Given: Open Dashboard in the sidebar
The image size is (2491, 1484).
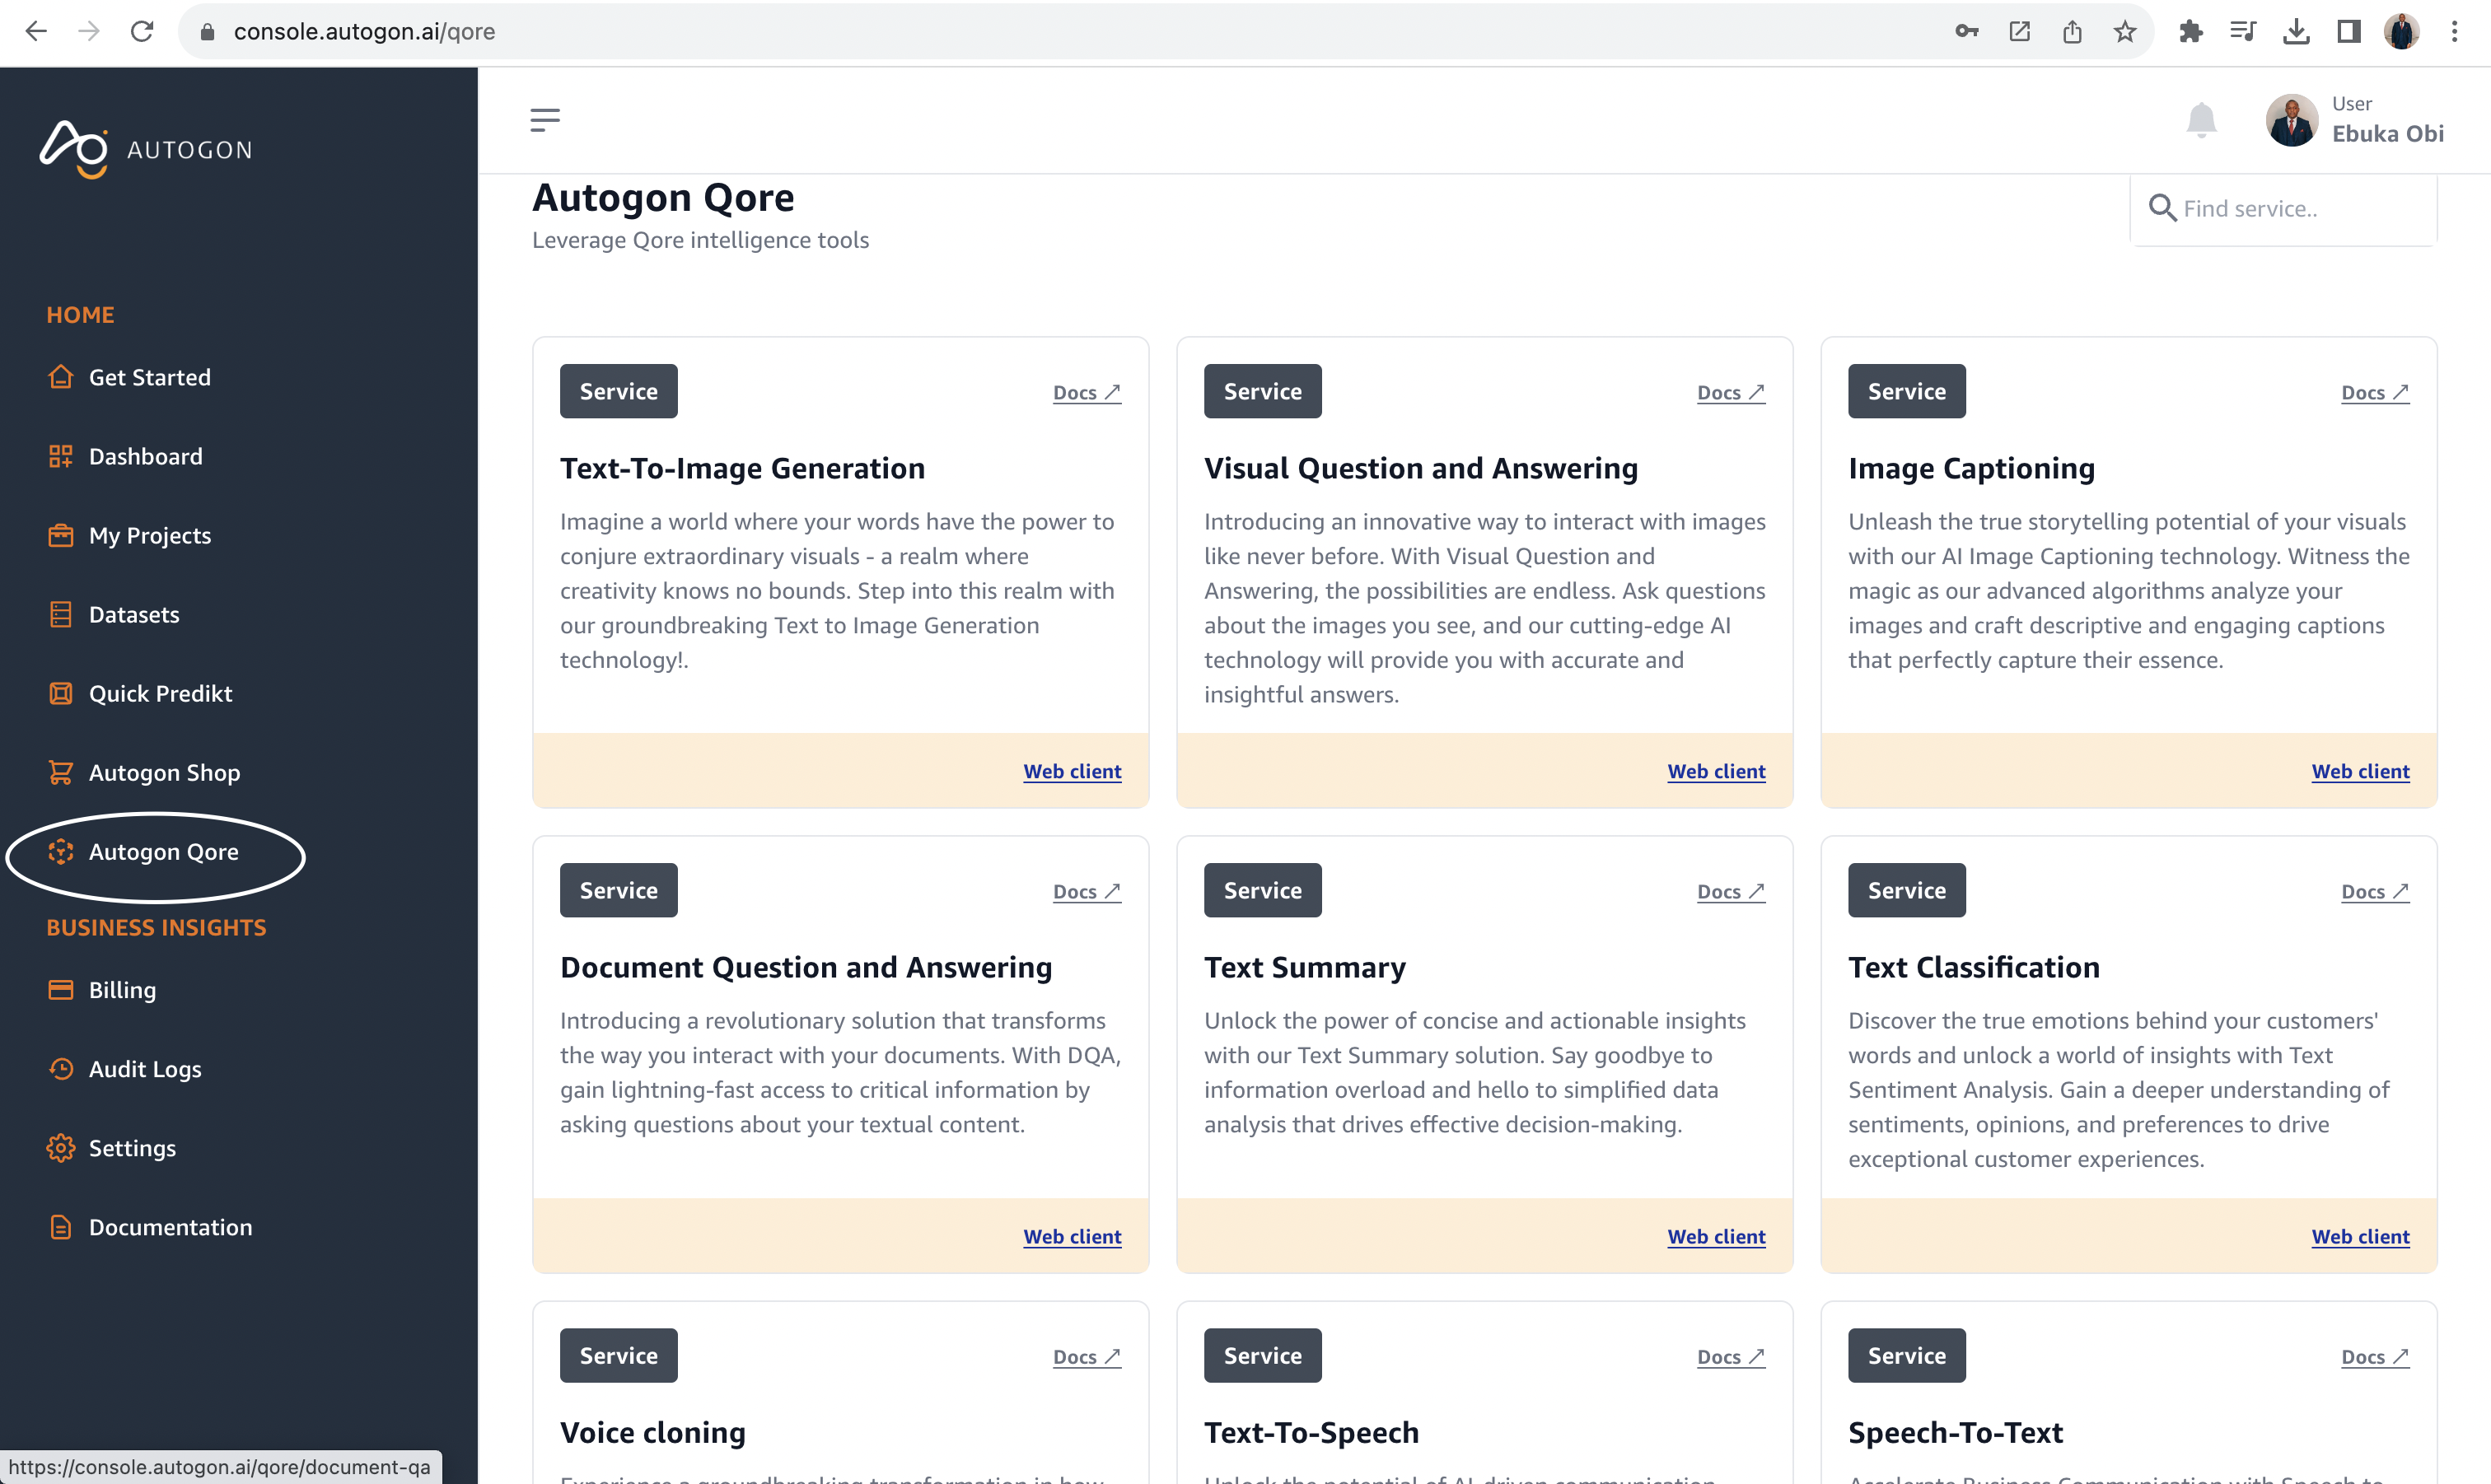Looking at the screenshot, I should tap(146, 456).
